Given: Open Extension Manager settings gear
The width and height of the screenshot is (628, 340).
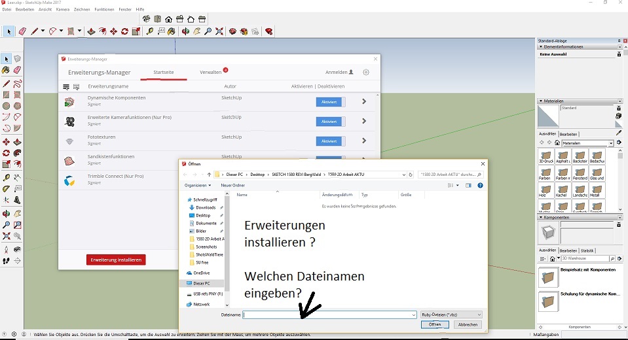Looking at the screenshot, I should pos(366,72).
